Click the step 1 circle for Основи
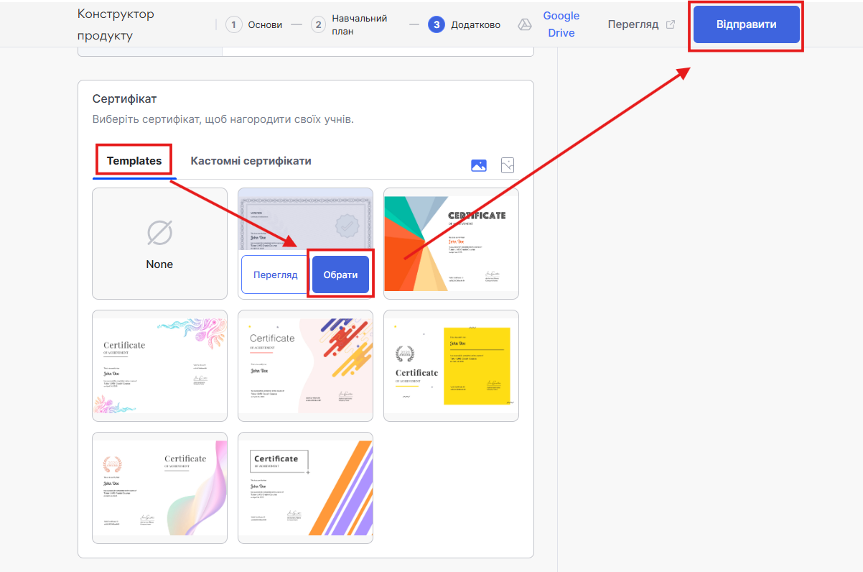Screen dimensions: 863x572 tap(233, 24)
